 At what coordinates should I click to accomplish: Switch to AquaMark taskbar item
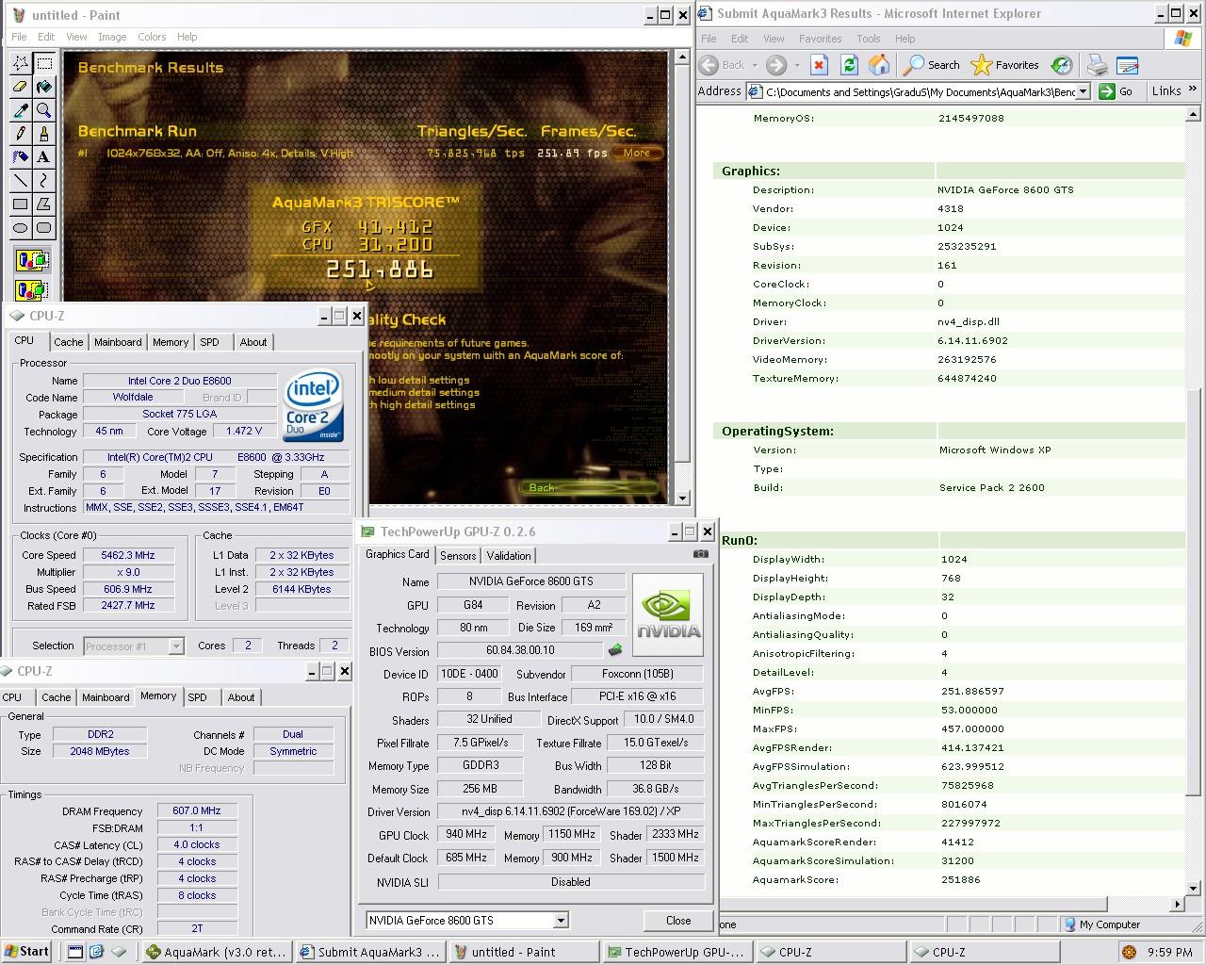pos(216,952)
